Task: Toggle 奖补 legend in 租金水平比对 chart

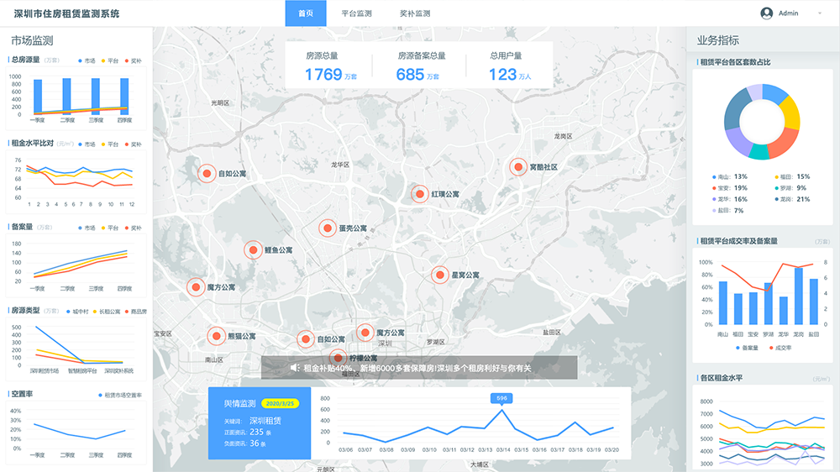Action: (134, 144)
